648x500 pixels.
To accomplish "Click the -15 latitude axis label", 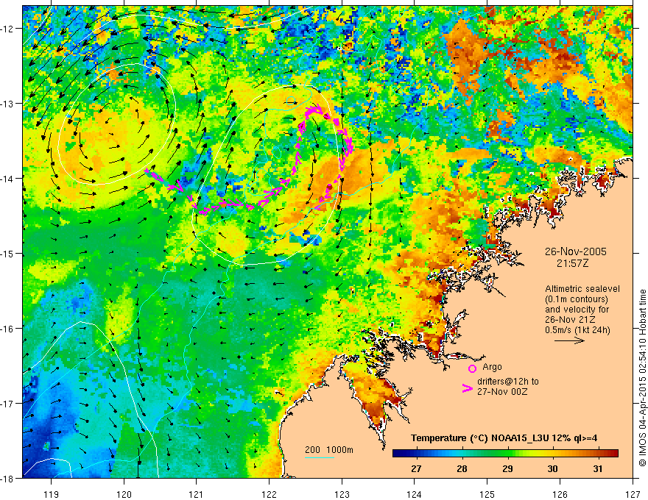I will pyautogui.click(x=8, y=254).
